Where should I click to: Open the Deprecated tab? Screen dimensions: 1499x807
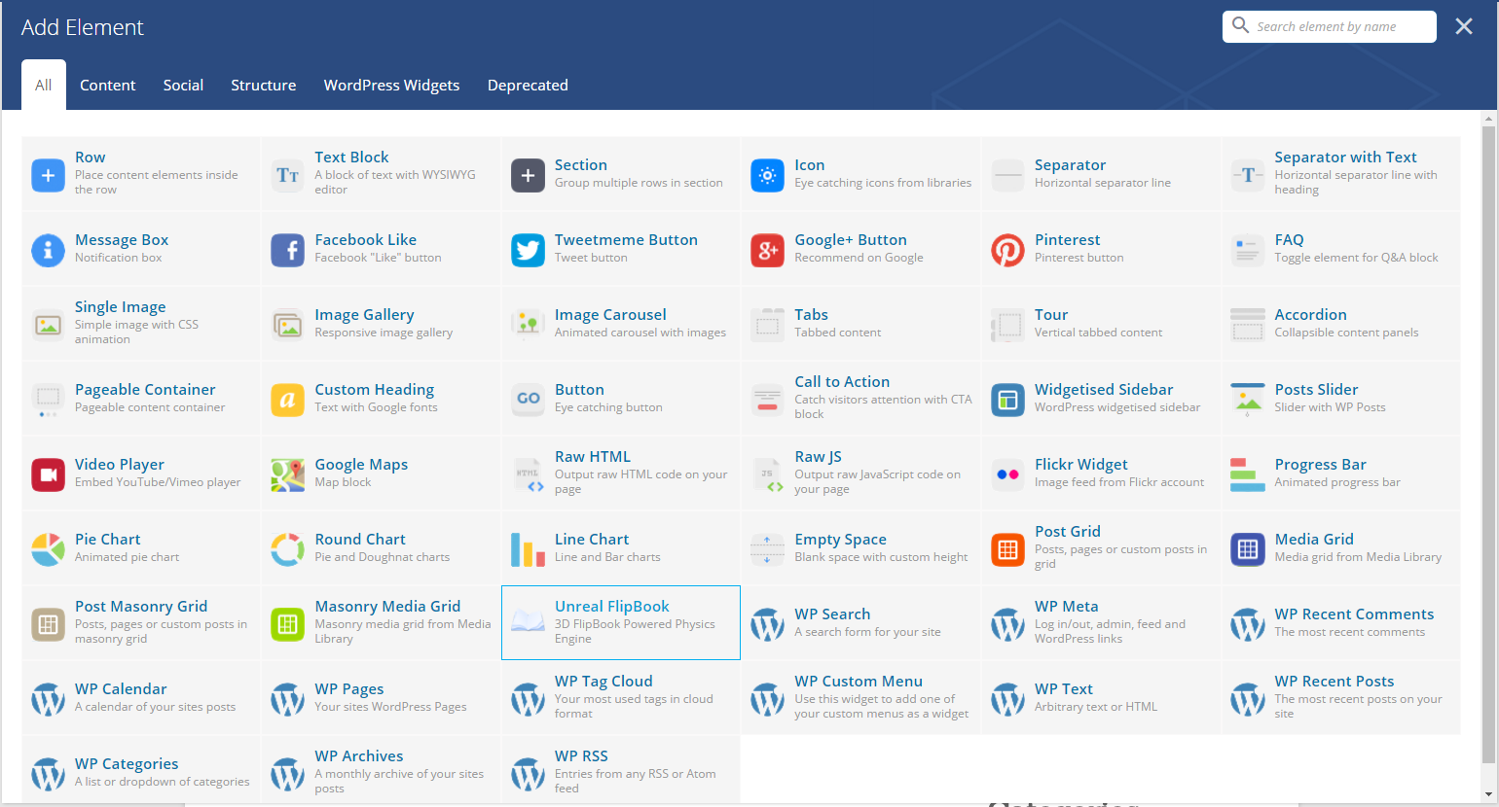pos(528,85)
